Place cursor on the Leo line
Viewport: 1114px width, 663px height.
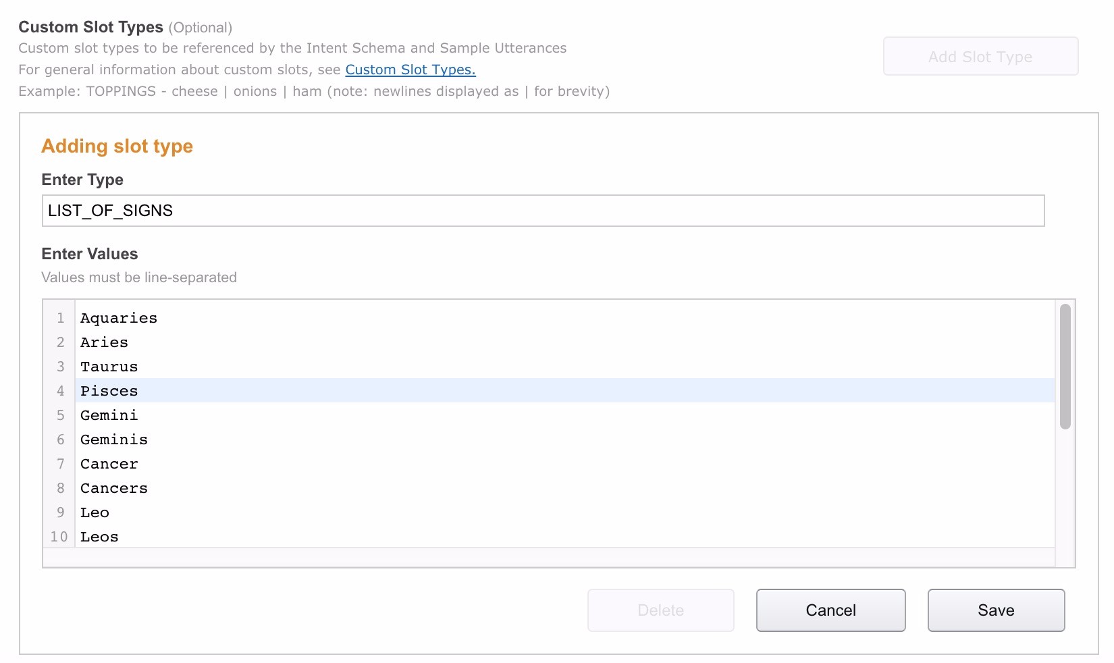[95, 512]
